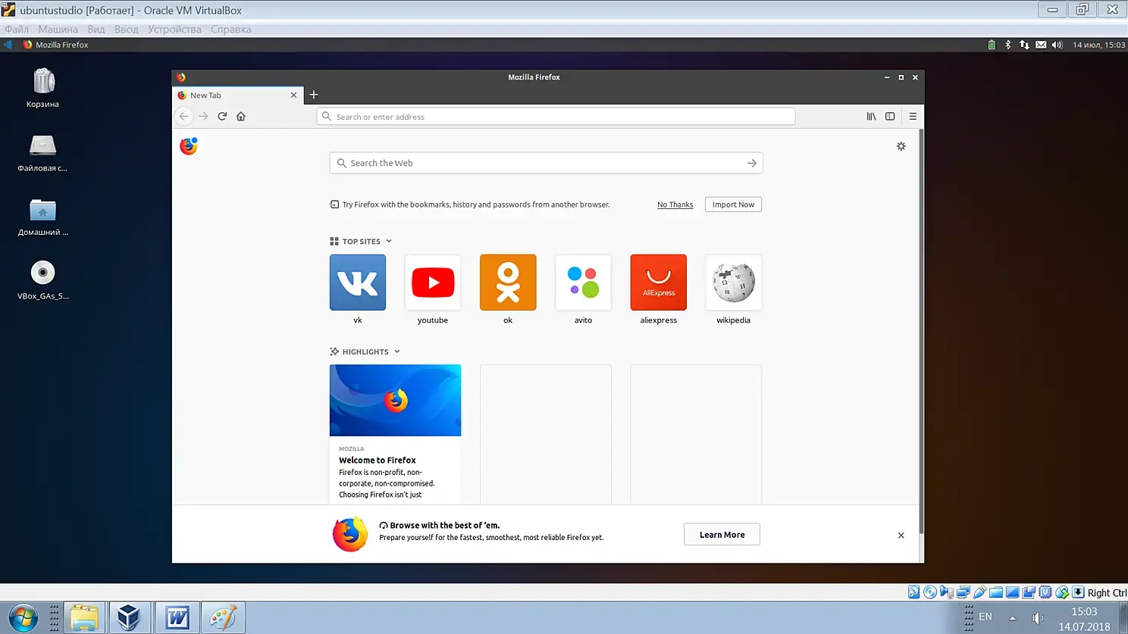The width and height of the screenshot is (1128, 634).
Task: Focus the Search the Web field
Action: pos(546,164)
